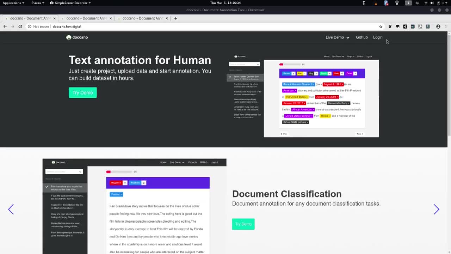Image resolution: width=451 pixels, height=254 pixels.
Task: Open SimpleScreenRecorder panel menu
Action: [70, 3]
